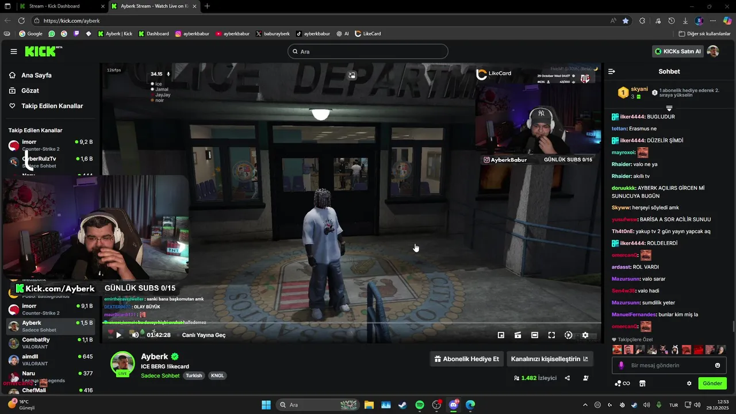
Task: Click the first follower-only emote
Action: click(617, 350)
